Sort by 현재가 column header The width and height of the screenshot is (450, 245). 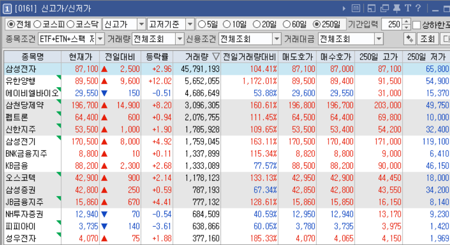tap(81, 57)
